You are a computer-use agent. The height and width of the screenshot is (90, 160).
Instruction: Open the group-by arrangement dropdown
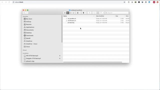(x=78, y=13)
